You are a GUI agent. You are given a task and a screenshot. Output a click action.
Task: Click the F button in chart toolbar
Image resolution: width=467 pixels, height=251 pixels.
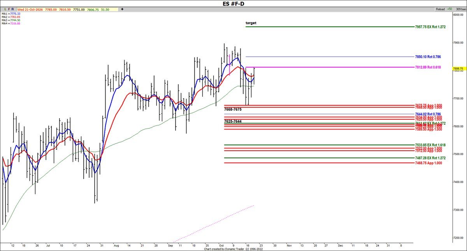point(9,9)
